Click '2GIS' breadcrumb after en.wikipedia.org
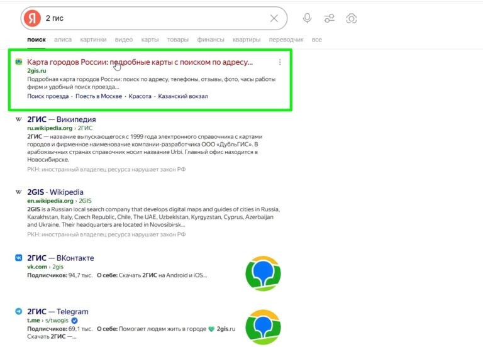Screen dimensions: 483x347 click(85, 201)
